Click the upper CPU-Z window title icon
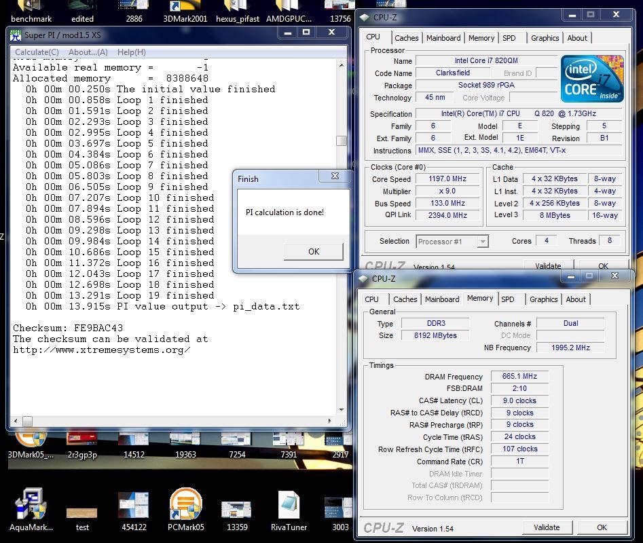 pyautogui.click(x=364, y=18)
